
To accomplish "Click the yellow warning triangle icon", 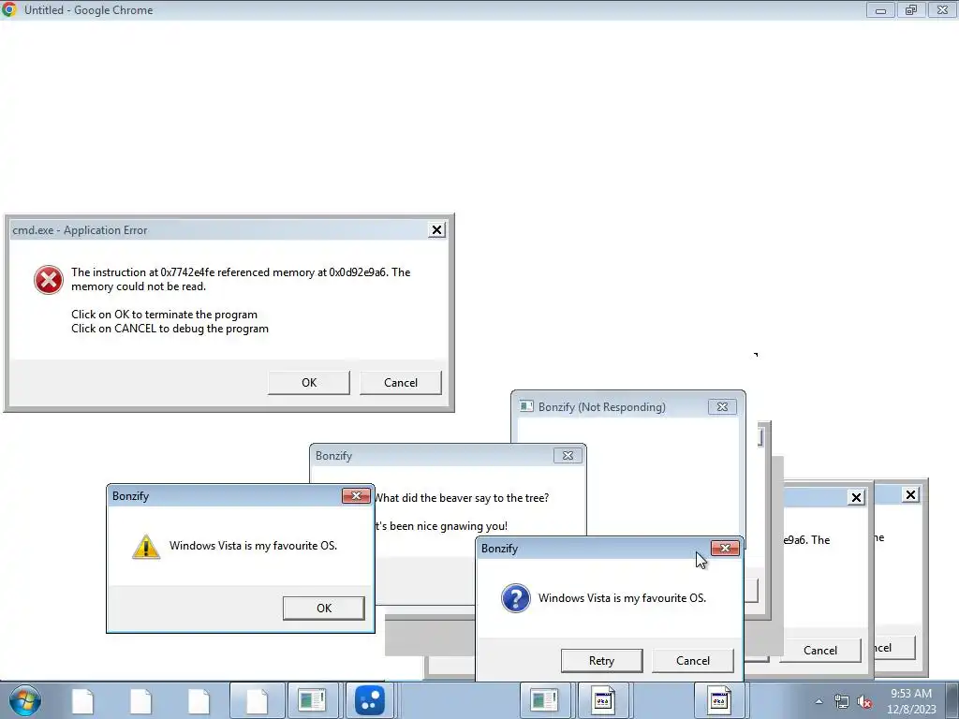I will pyautogui.click(x=145, y=547).
